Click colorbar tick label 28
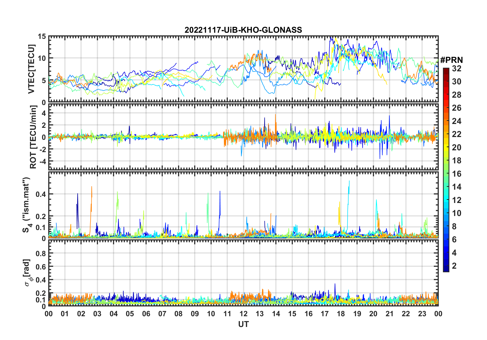The image size is (487, 340). click(x=457, y=95)
